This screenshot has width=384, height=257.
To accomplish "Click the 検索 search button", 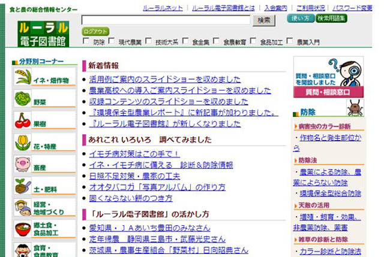I will point(264,20).
